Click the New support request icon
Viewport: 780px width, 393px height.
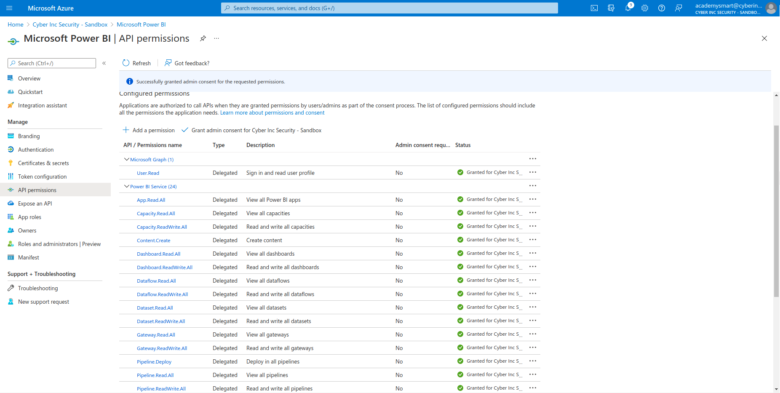point(11,302)
